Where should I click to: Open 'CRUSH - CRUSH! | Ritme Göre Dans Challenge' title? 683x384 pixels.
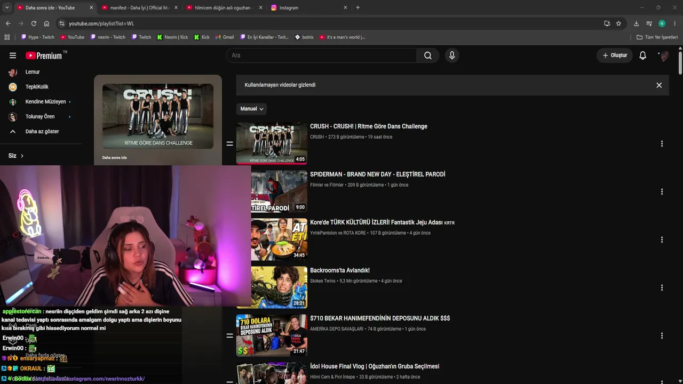click(x=369, y=126)
